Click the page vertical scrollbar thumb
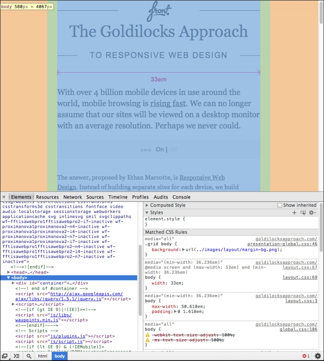 click(x=321, y=12)
